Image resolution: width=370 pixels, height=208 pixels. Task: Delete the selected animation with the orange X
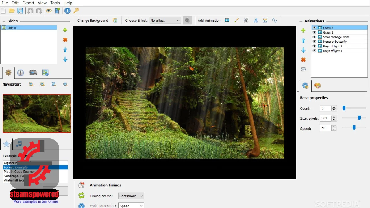tap(303, 60)
